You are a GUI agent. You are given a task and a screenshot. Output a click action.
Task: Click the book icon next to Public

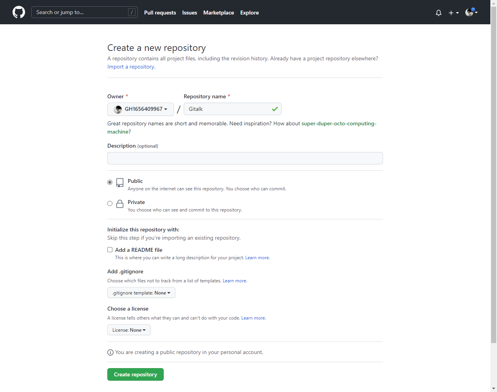coord(119,182)
